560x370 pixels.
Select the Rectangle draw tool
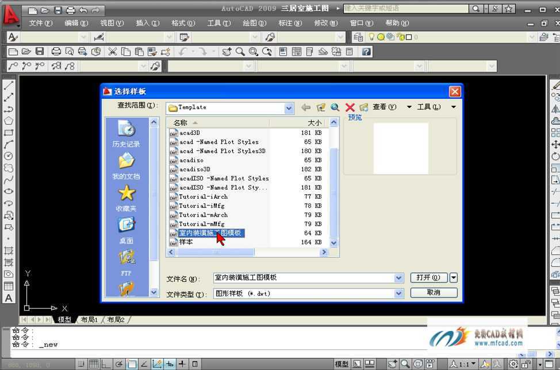pos(9,132)
